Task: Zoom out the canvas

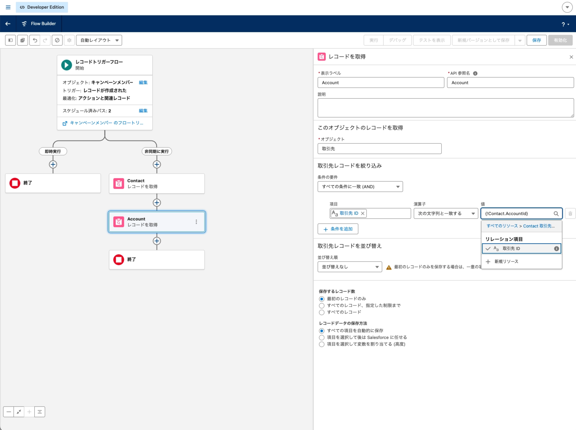Action: [9, 412]
